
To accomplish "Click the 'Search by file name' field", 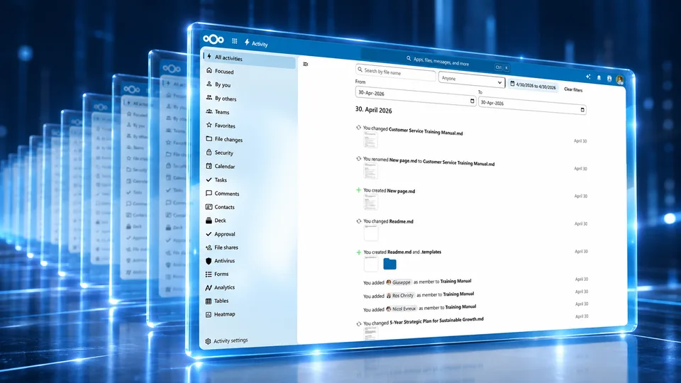I will tap(395, 72).
